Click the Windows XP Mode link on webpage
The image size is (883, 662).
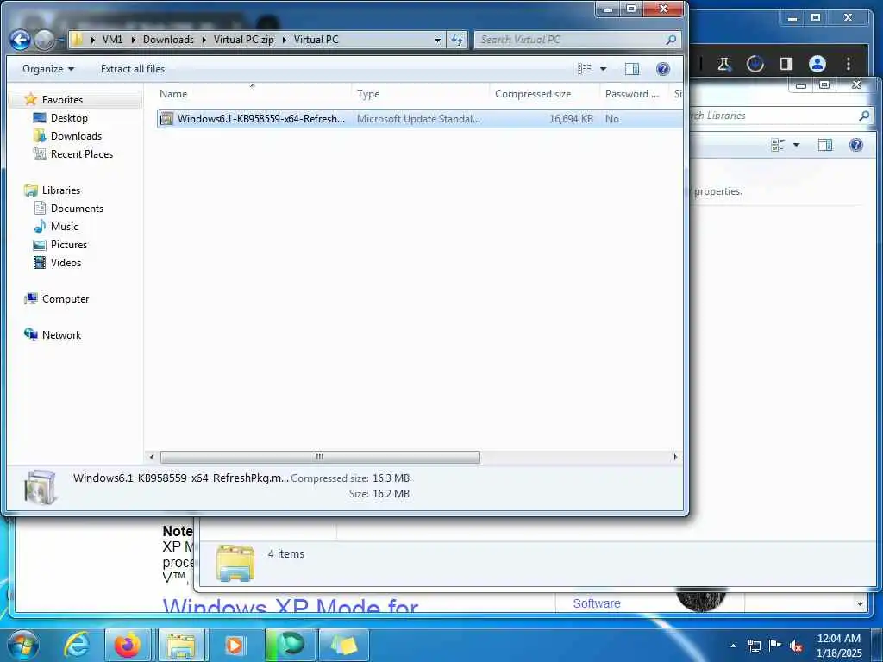(291, 606)
